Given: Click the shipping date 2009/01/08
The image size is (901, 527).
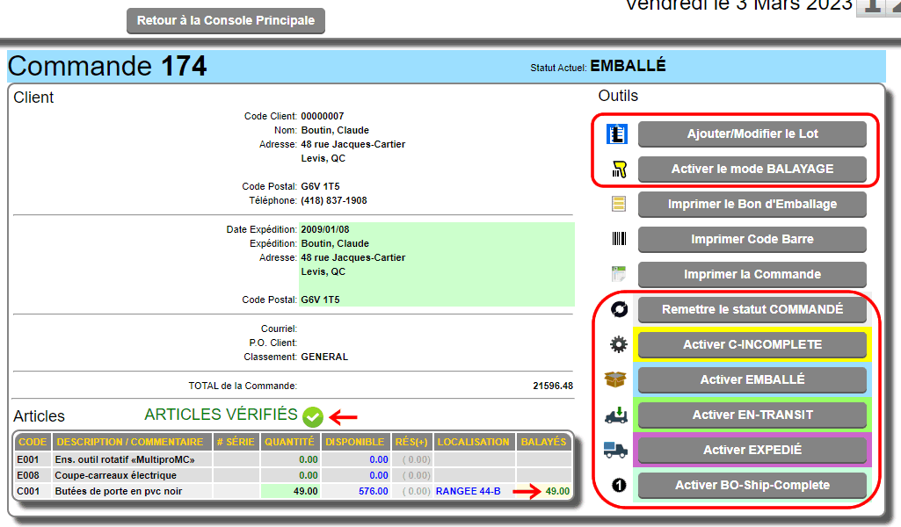Looking at the screenshot, I should pos(325,229).
